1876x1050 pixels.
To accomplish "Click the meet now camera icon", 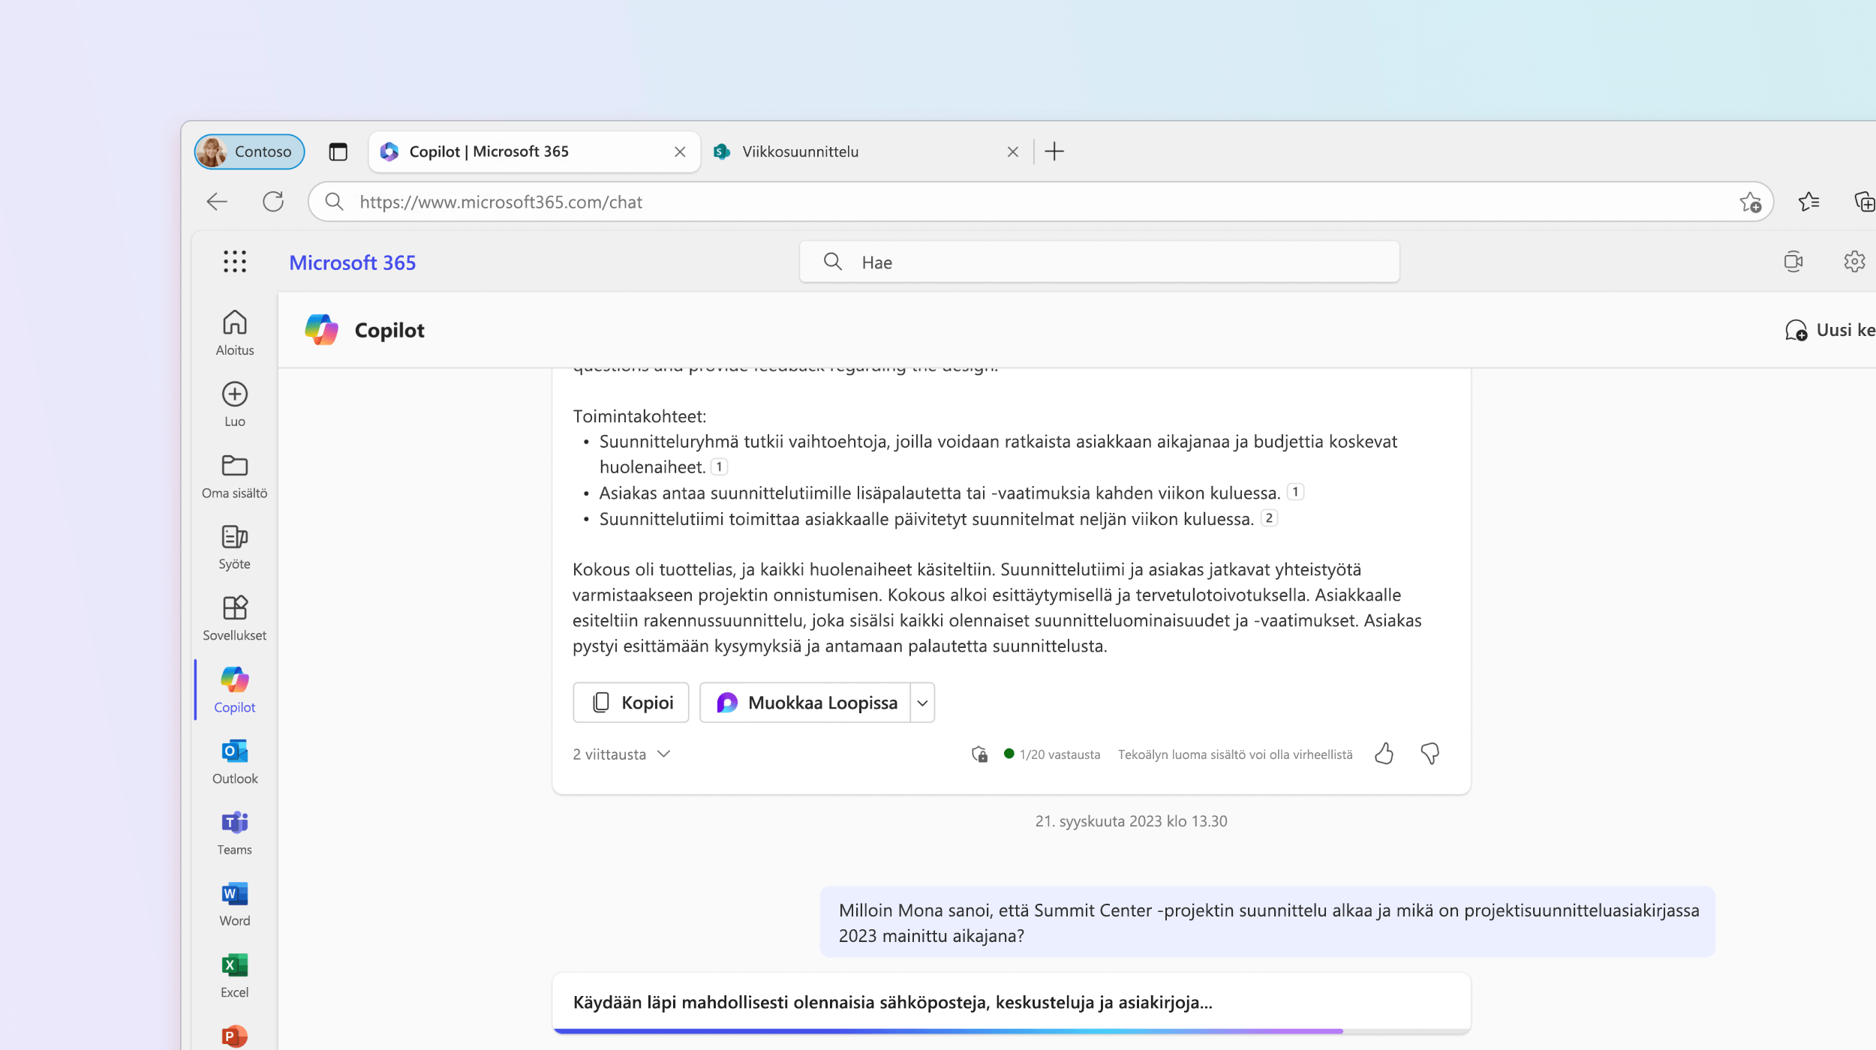I will coord(1793,262).
